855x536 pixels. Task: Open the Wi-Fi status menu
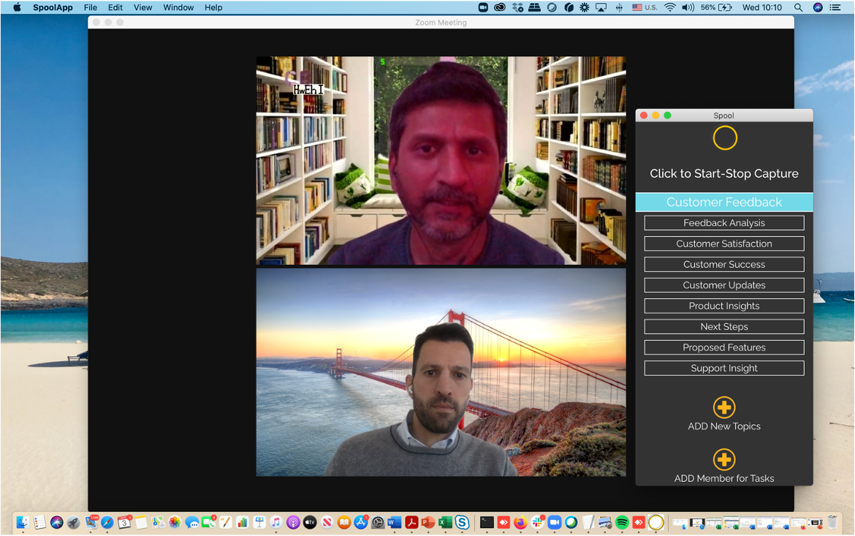(x=669, y=7)
